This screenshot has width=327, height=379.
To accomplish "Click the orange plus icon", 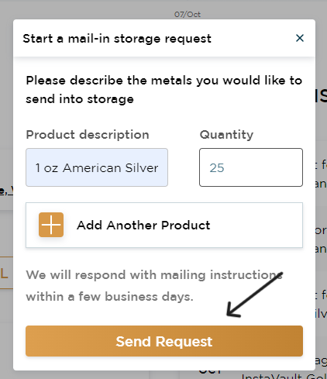I will tap(51, 225).
